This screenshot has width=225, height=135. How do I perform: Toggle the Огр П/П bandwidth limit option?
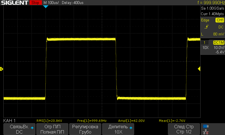pyautogui.click(x=52, y=129)
